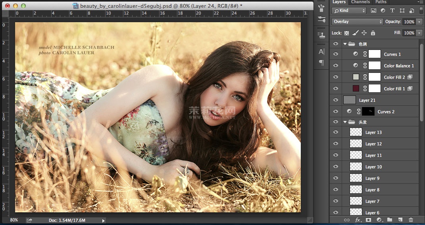Click the Fill 100% value field
Screen dimensions: 425x225
pos(409,33)
